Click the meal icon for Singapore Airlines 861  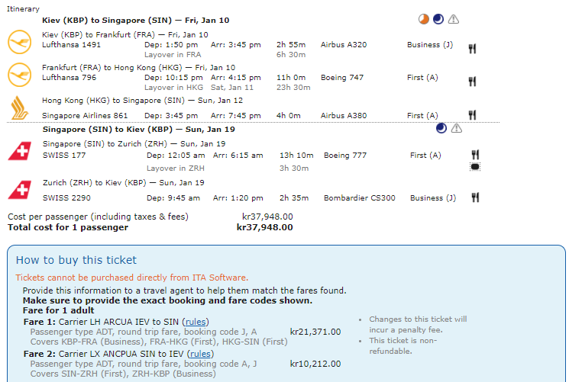point(473,115)
